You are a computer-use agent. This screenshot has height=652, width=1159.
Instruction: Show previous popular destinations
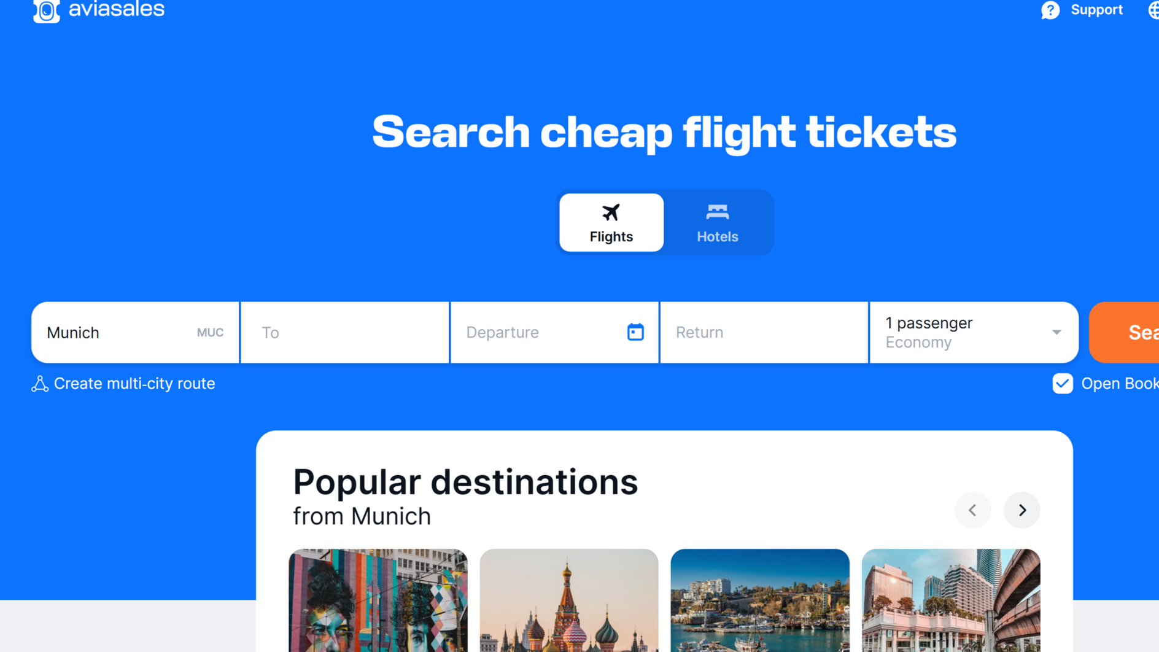tap(972, 510)
